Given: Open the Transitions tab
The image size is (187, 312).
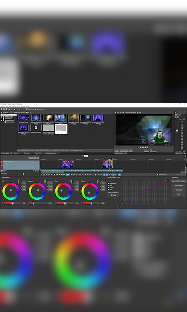Looking at the screenshot, I should click(27, 153).
